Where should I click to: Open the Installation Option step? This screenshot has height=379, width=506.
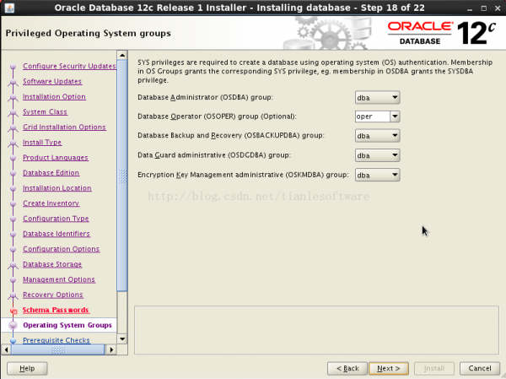click(x=54, y=96)
